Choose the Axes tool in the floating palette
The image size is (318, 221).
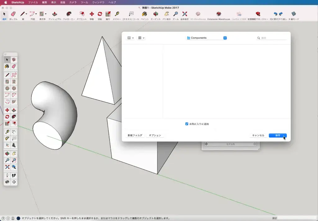click(x=7, y=145)
